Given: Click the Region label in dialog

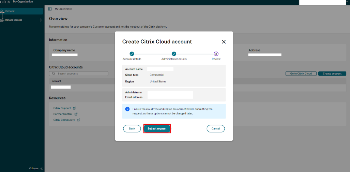Looking at the screenshot, I should point(130,81).
